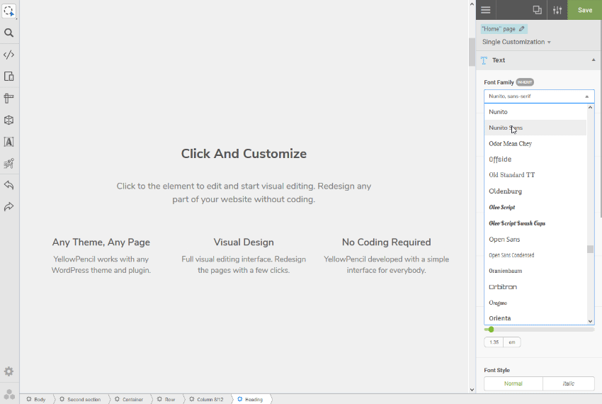Image resolution: width=602 pixels, height=404 pixels.
Task: Click the Visual Design heading
Action: [244, 242]
